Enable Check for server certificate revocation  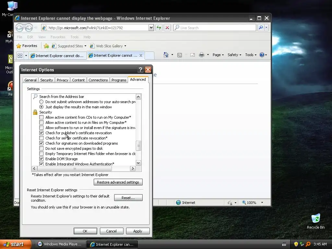(x=41, y=138)
